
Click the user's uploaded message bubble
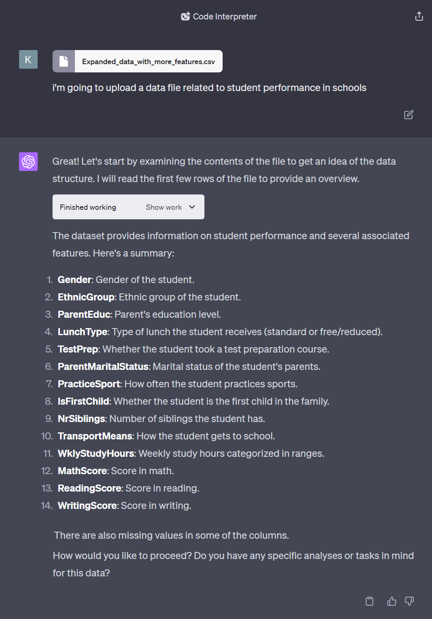(209, 87)
